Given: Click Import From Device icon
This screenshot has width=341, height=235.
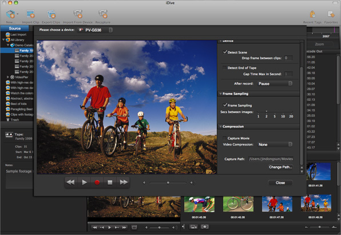Looking at the screenshot, I should (x=78, y=14).
